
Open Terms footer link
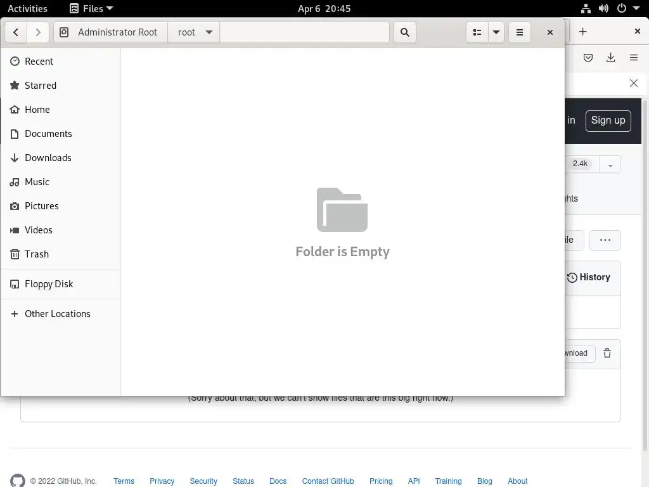tap(124, 481)
